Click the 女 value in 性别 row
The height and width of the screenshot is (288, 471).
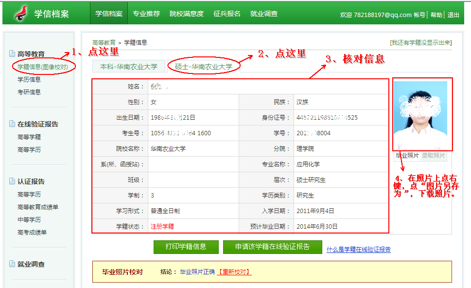coord(154,102)
